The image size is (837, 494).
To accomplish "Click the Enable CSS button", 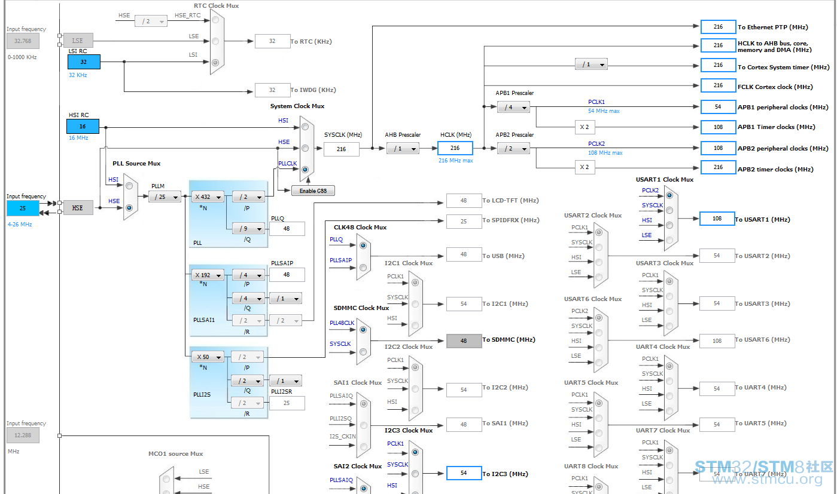I will pos(313,191).
